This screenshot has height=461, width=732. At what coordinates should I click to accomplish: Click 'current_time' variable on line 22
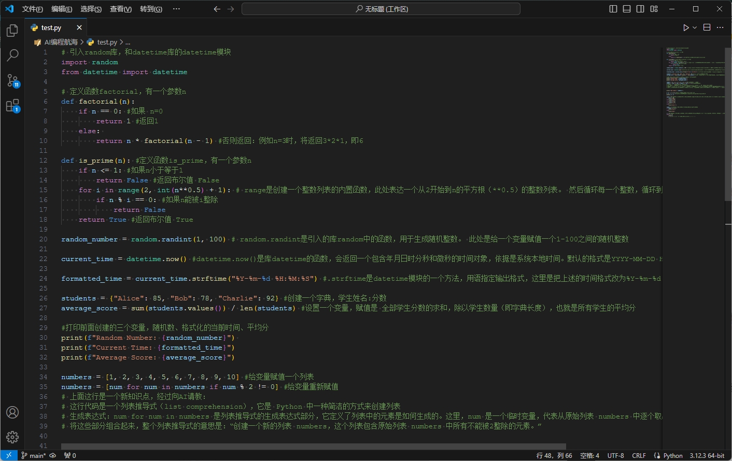[87, 259]
